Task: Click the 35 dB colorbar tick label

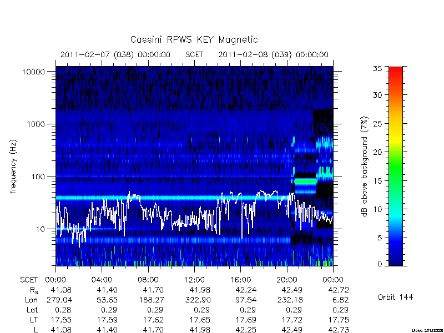Action: pyautogui.click(x=378, y=69)
